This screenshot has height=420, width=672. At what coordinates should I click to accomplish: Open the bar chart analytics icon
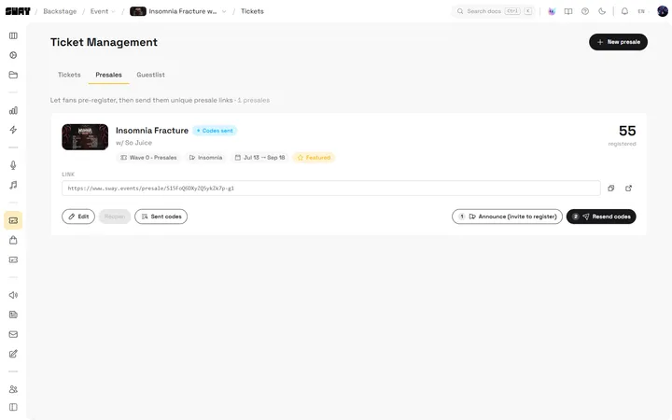(13, 110)
